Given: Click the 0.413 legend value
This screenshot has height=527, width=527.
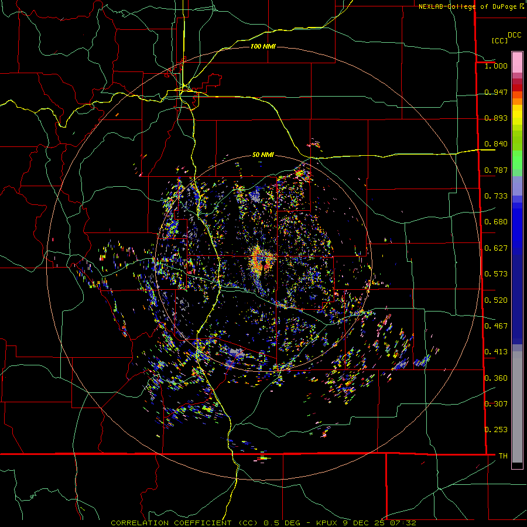Looking at the screenshot, I should [x=496, y=352].
